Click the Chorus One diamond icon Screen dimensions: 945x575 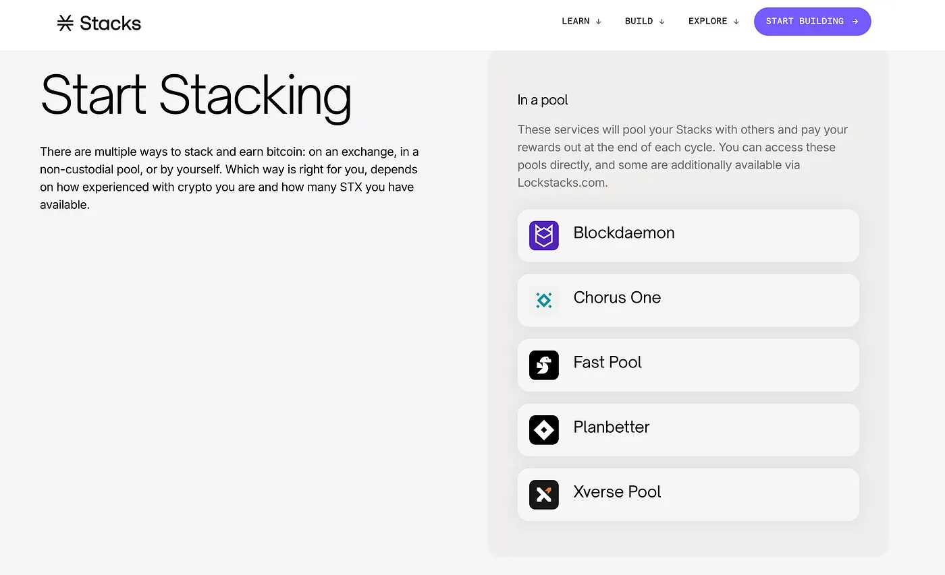544,300
